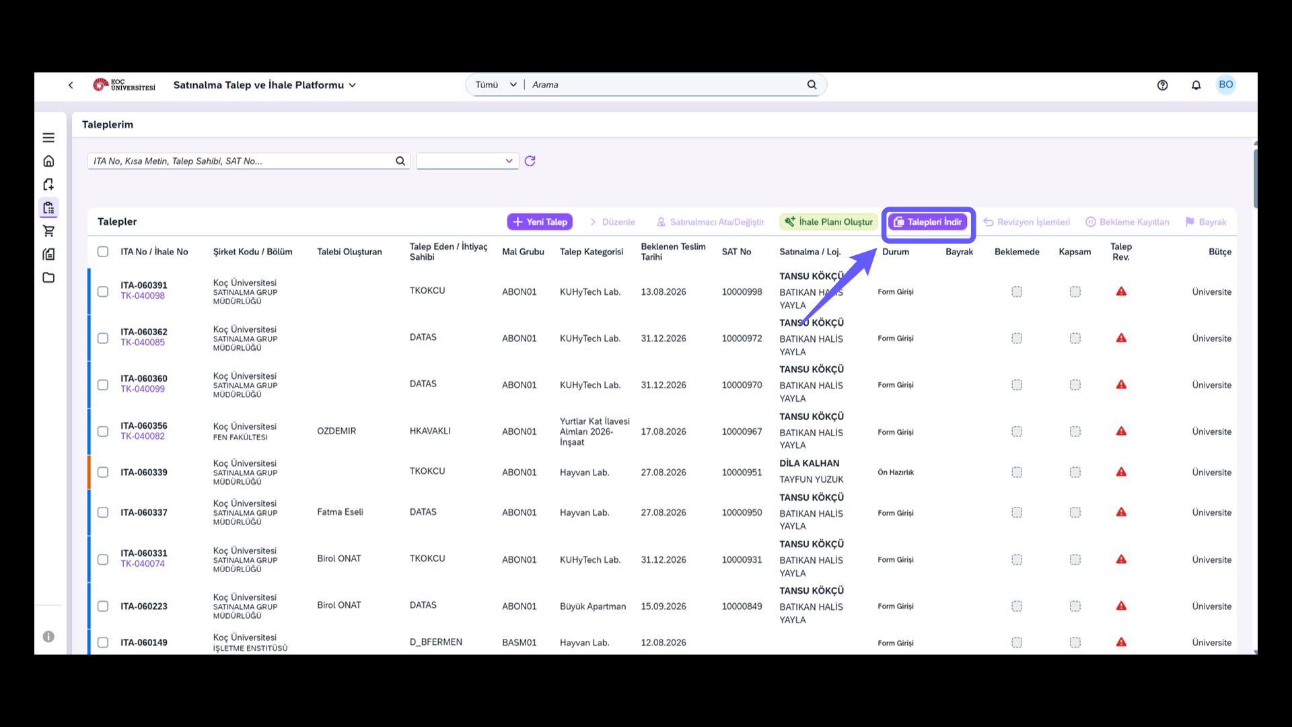Click the search icon in ITA No filter

click(400, 161)
